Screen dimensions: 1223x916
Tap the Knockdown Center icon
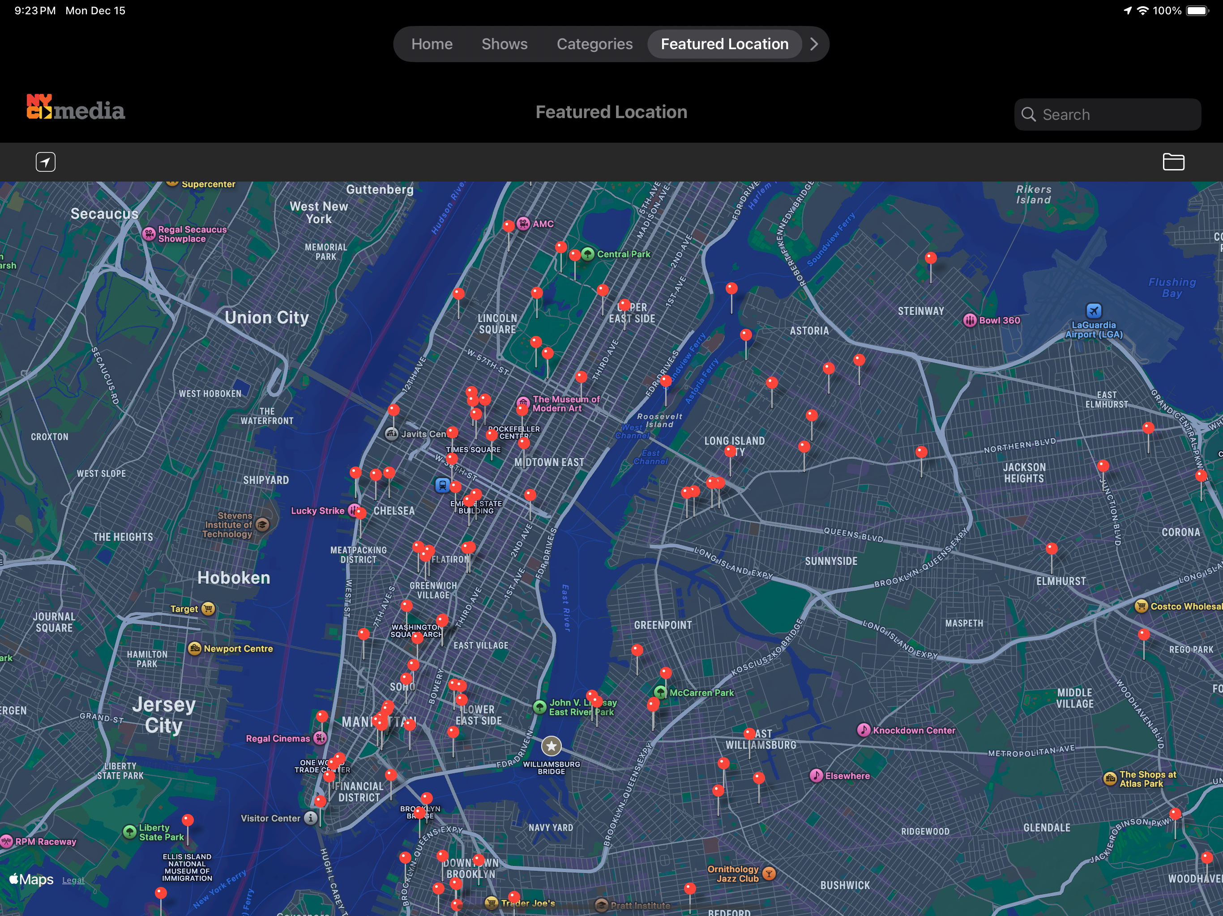[x=864, y=730]
